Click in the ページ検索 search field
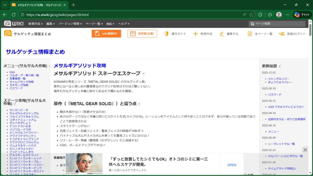Image resolution: width=313 pixels, height=176 pixels. 278,24
